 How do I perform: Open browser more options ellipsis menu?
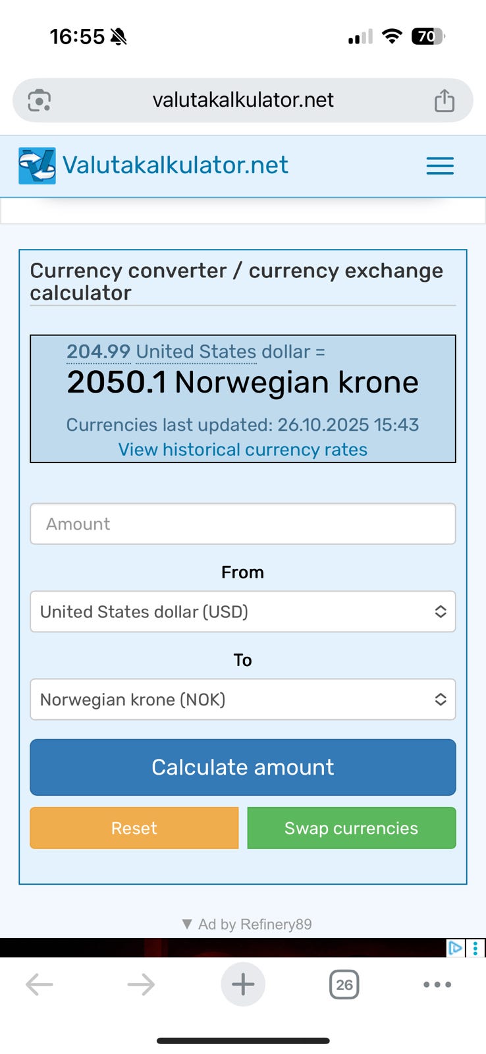pos(437,984)
